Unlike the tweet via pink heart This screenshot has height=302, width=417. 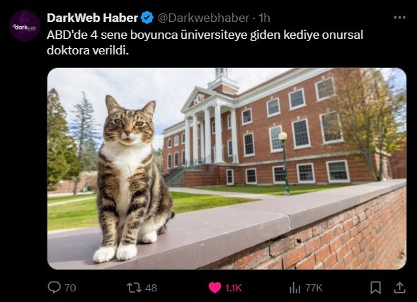215,288
